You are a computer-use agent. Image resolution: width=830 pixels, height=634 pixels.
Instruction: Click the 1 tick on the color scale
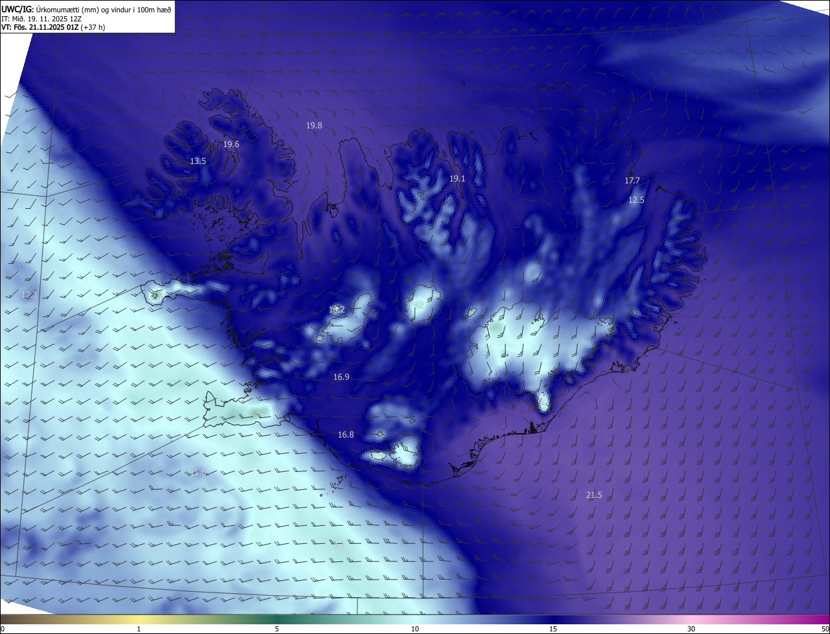click(139, 629)
